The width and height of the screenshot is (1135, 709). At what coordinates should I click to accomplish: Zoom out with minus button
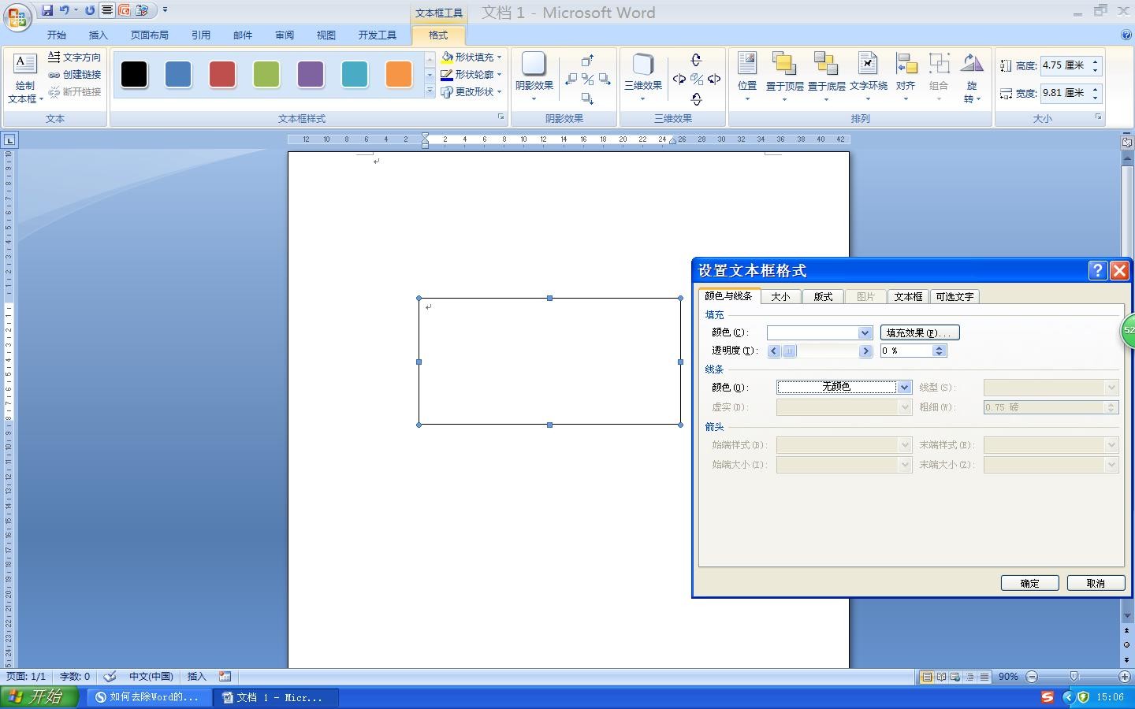tap(1032, 677)
